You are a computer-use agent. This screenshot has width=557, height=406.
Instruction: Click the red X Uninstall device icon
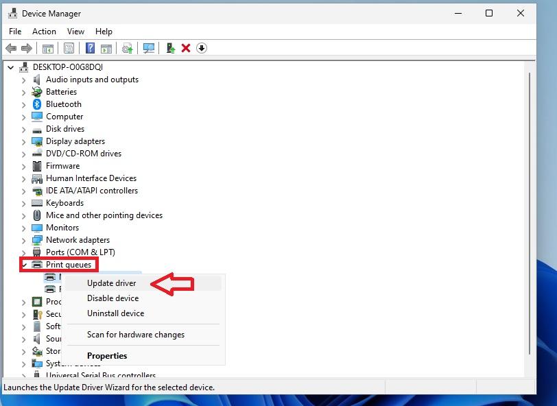[186, 48]
